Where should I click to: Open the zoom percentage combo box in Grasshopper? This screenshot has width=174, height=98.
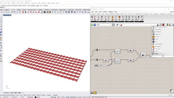point(104,25)
